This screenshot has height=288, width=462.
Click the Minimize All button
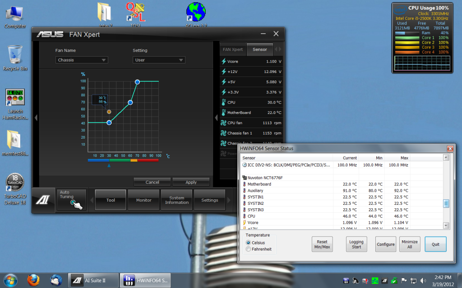pyautogui.click(x=410, y=244)
